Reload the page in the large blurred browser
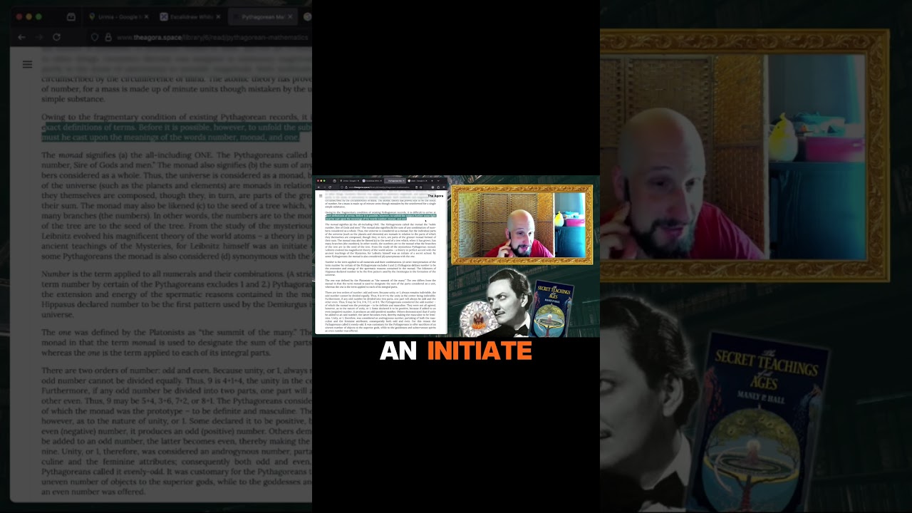 click(x=57, y=37)
